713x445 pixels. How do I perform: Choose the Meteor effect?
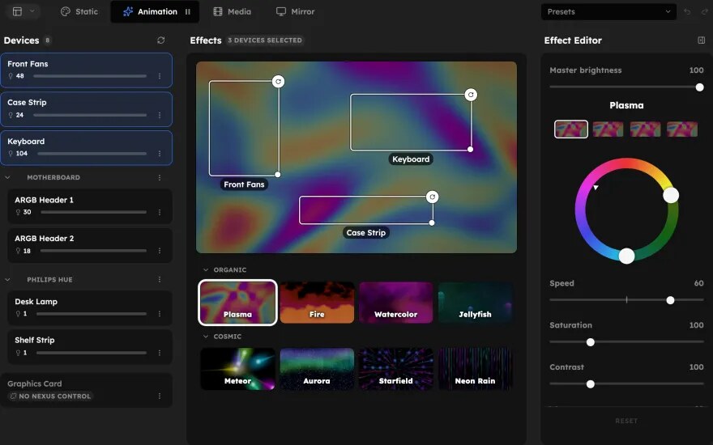tap(238, 369)
